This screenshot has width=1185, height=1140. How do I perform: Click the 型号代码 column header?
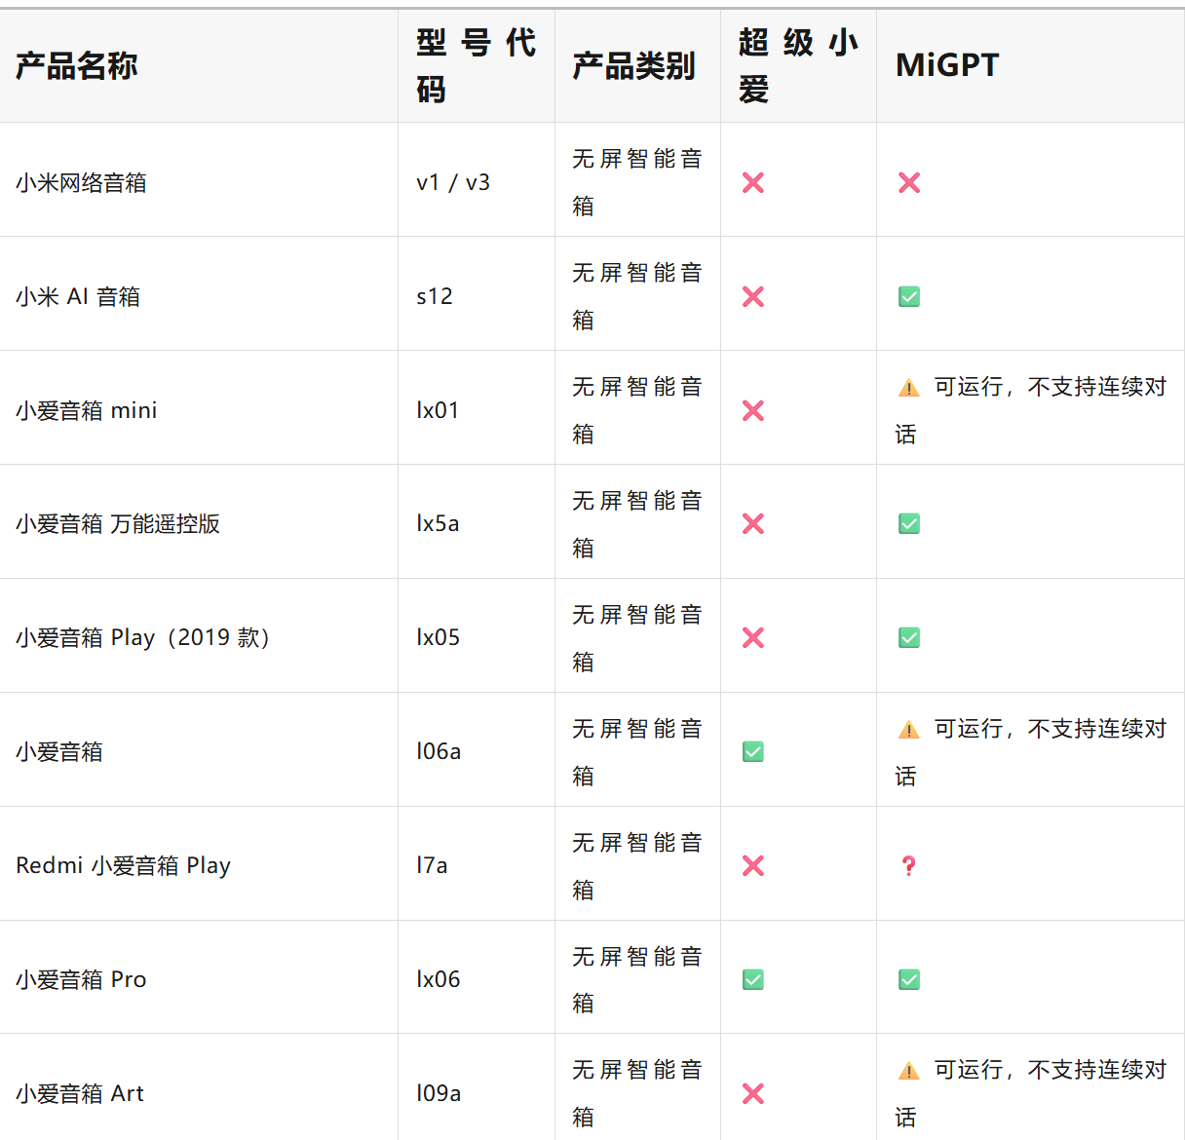coord(476,65)
